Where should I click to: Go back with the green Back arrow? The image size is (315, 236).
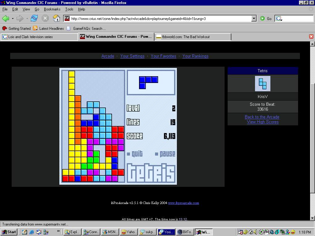pos(6,19)
